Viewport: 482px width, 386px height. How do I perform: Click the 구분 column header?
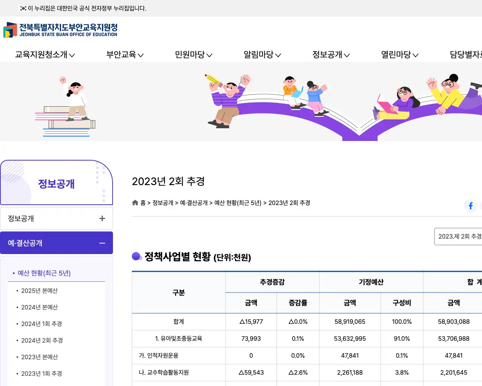click(178, 293)
